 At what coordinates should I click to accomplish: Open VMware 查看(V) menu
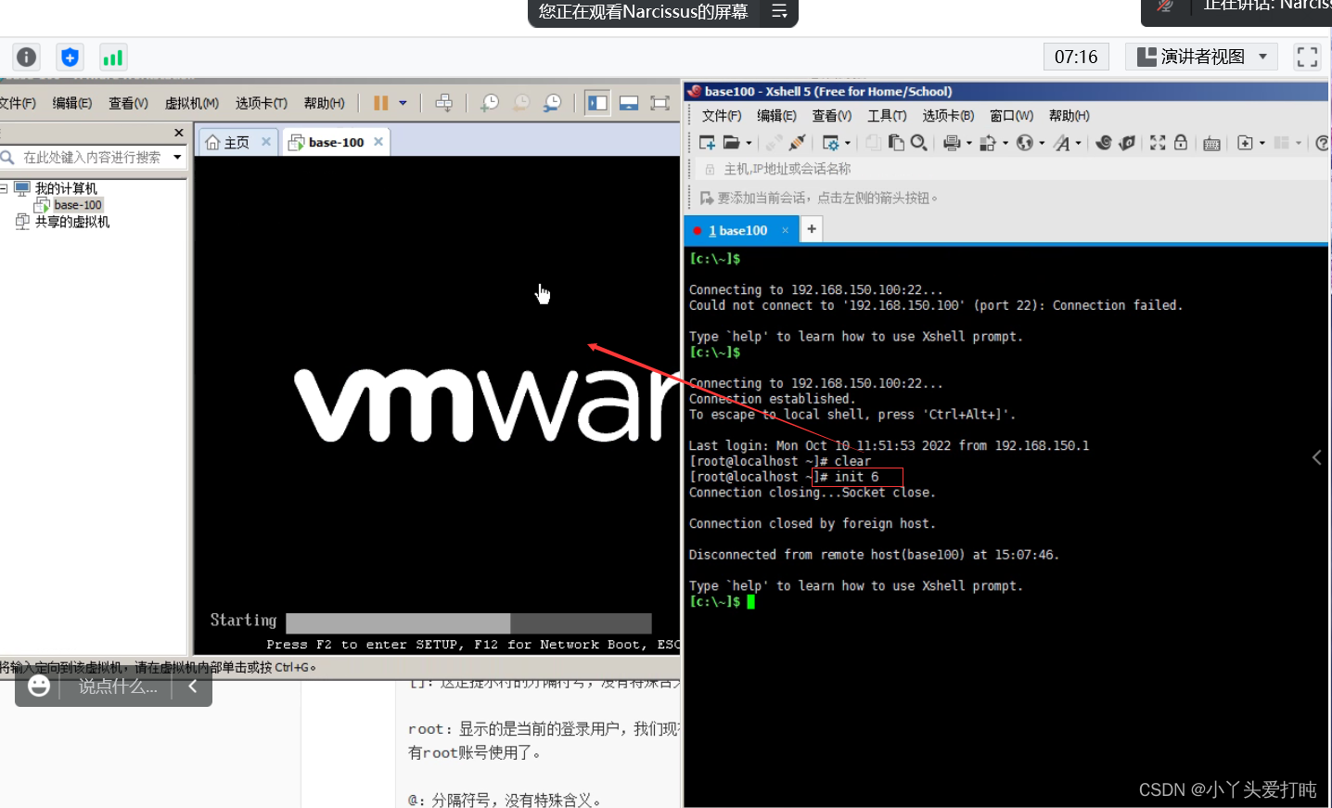tap(128, 103)
